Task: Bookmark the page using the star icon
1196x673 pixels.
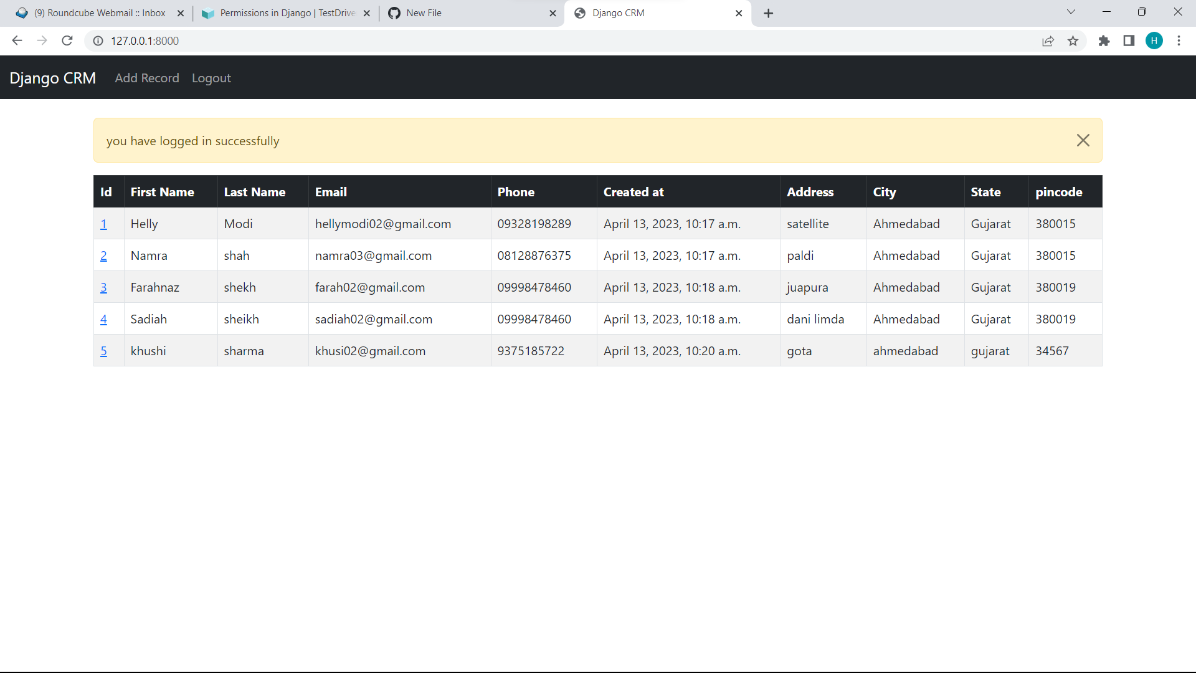Action: pos(1073,41)
